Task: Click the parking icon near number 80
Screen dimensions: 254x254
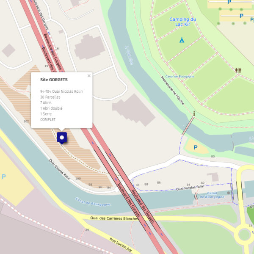Action: (196, 147)
